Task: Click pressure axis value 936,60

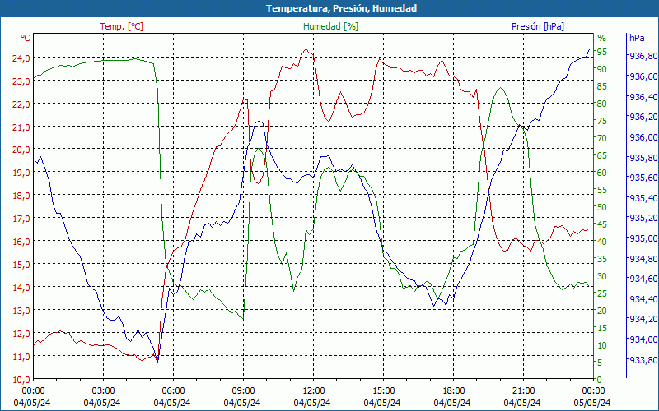Action: coord(643,76)
